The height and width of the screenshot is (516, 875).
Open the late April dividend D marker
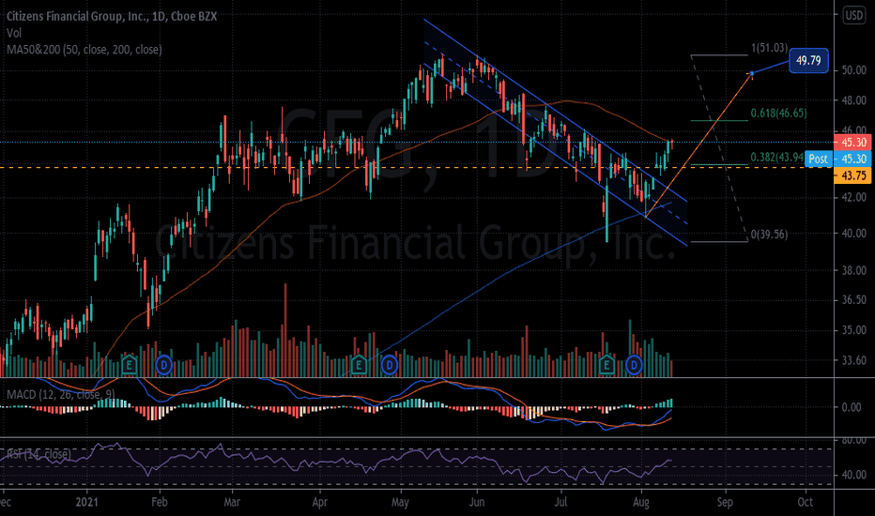389,365
